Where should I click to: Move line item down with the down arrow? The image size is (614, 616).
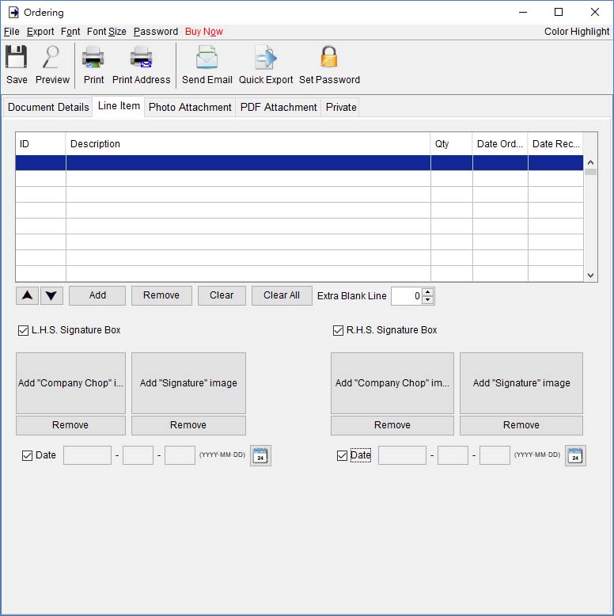51,295
